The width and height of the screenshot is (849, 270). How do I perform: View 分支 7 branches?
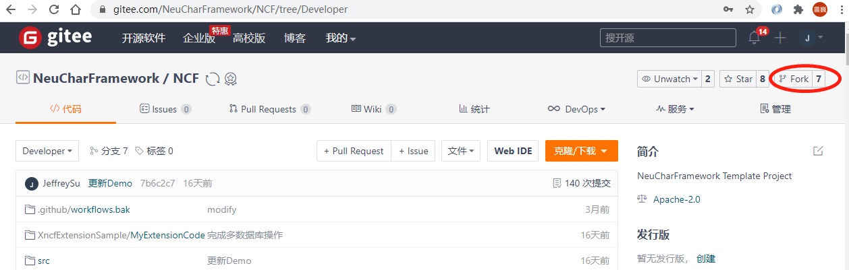pos(109,151)
